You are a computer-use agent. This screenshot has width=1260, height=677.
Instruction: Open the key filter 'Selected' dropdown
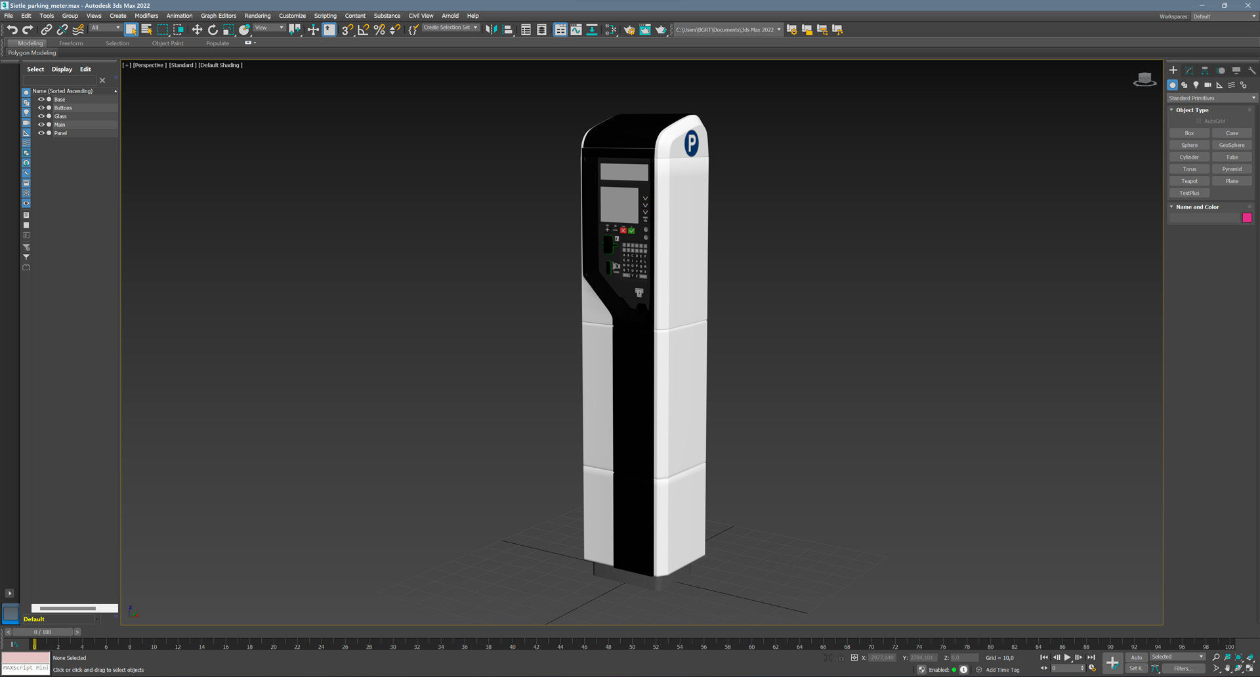1177,657
